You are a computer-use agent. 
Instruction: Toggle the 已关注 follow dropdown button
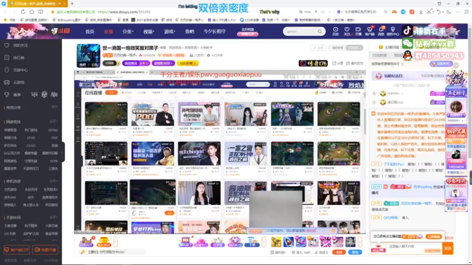coord(355,48)
